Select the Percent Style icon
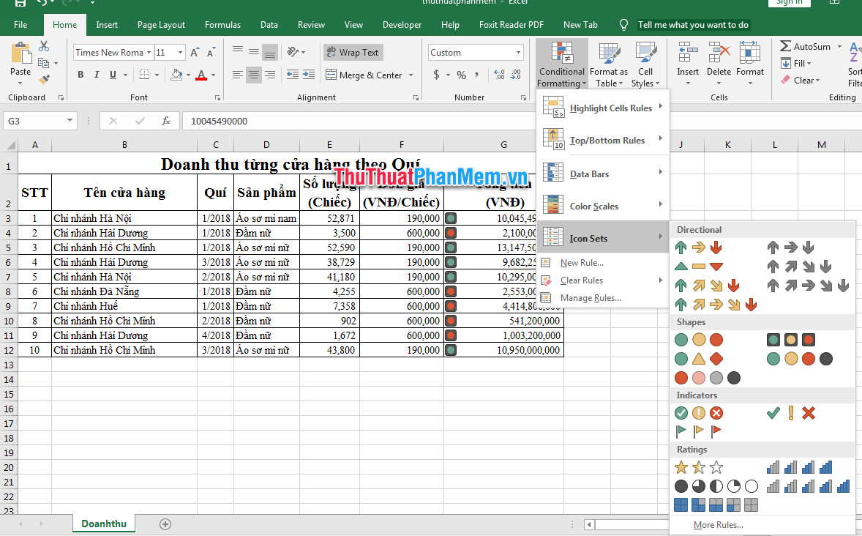Screen dimensions: 862x536 pyautogui.click(x=460, y=75)
